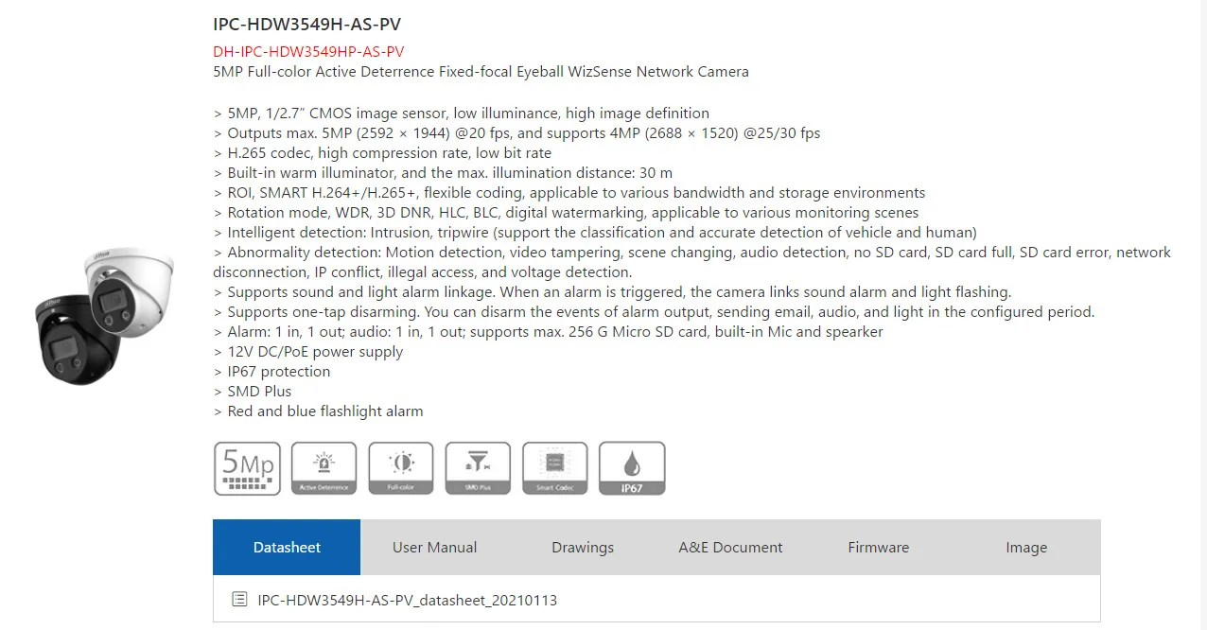Click the Full-color feature icon
Image resolution: width=1207 pixels, height=630 pixels.
click(x=401, y=468)
